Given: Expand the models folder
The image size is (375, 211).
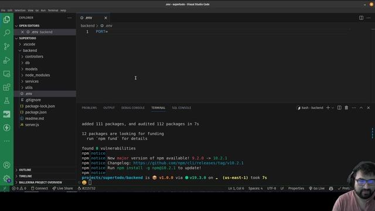Looking at the screenshot, I should (31, 69).
